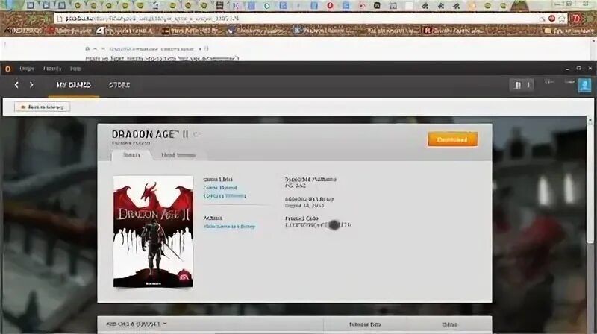597x334 pixels.
Task: Go back with the left arrow
Action: coord(16,85)
